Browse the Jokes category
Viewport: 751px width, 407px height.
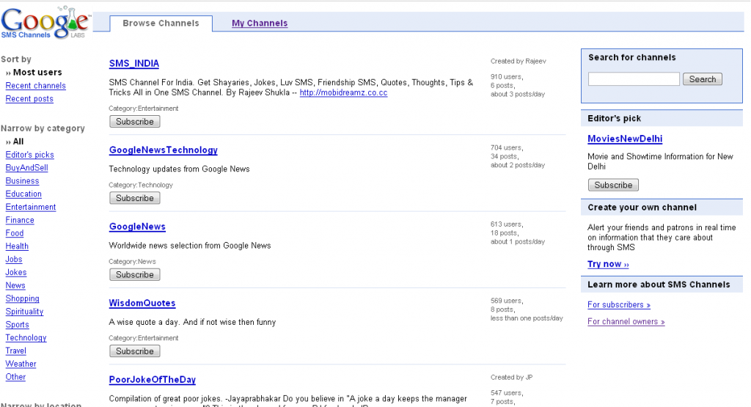[x=16, y=273]
